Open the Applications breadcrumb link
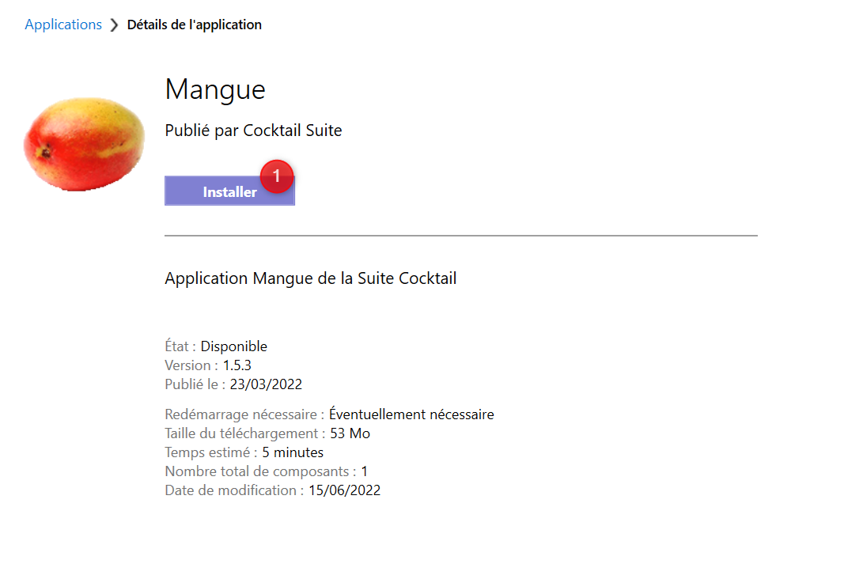This screenshot has height=575, width=844. [62, 24]
